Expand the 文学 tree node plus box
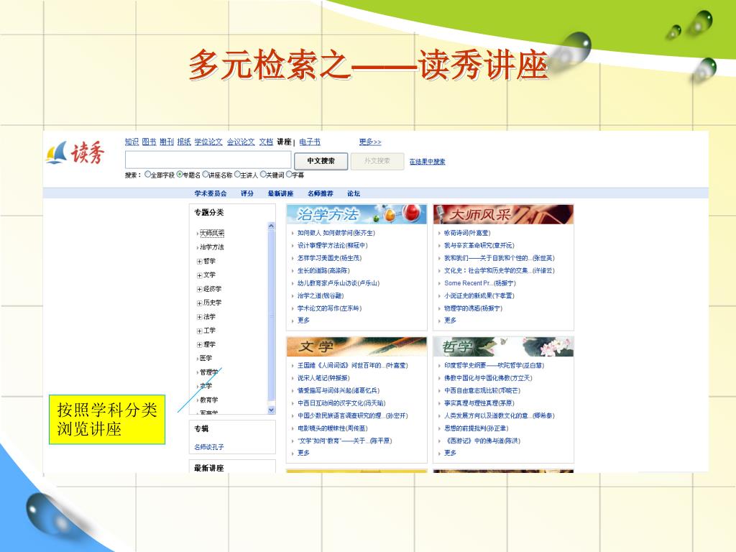Screen dimensions: 736x552 [200, 275]
